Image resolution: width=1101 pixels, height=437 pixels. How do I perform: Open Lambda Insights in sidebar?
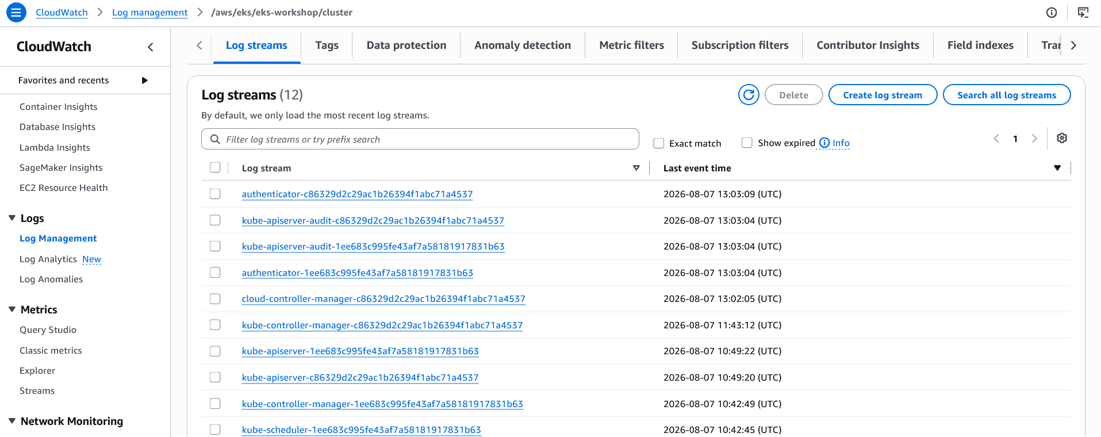[x=55, y=148]
